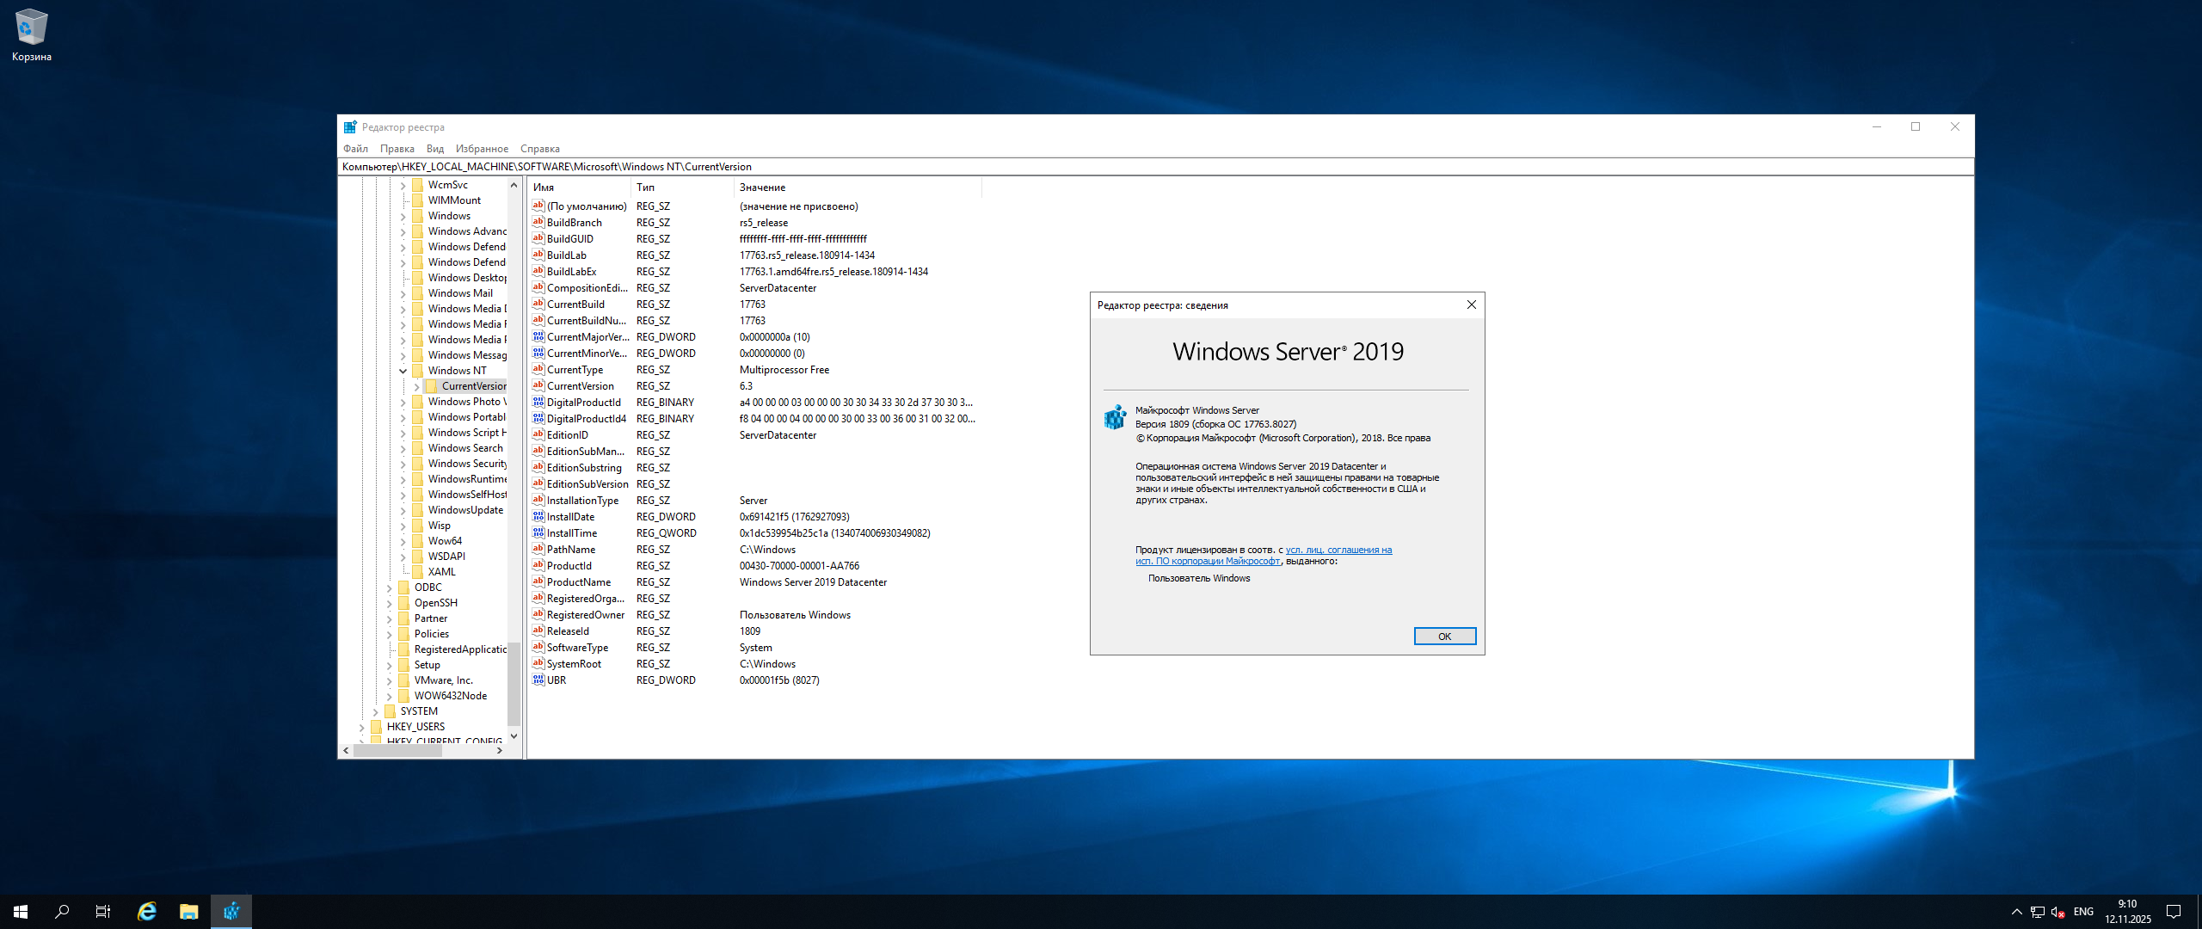The height and width of the screenshot is (929, 2202).
Task: Click the InstallTime QWORD value icon
Action: [538, 533]
